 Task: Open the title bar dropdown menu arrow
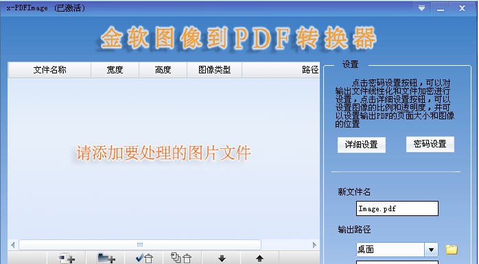pos(421,8)
